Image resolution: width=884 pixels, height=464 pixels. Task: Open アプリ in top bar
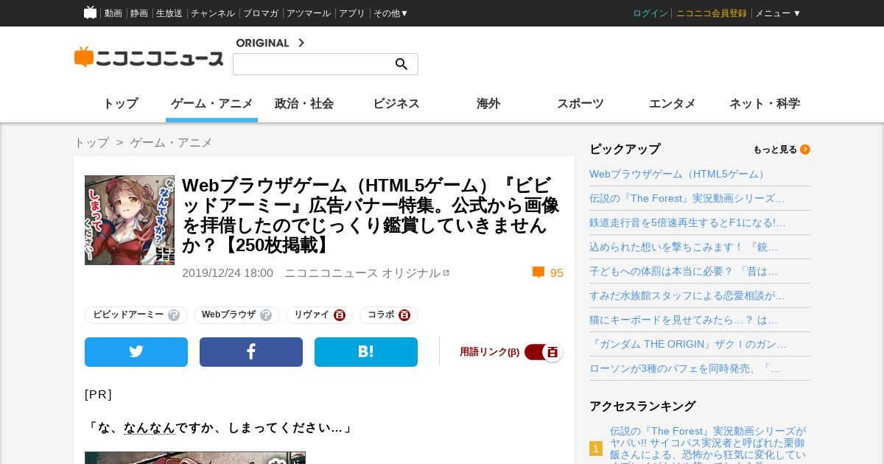[352, 13]
